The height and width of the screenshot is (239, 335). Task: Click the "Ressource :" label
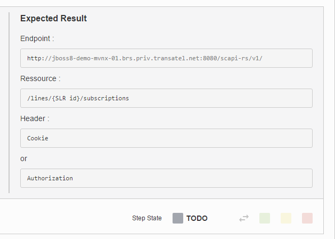pyautogui.click(x=40, y=78)
